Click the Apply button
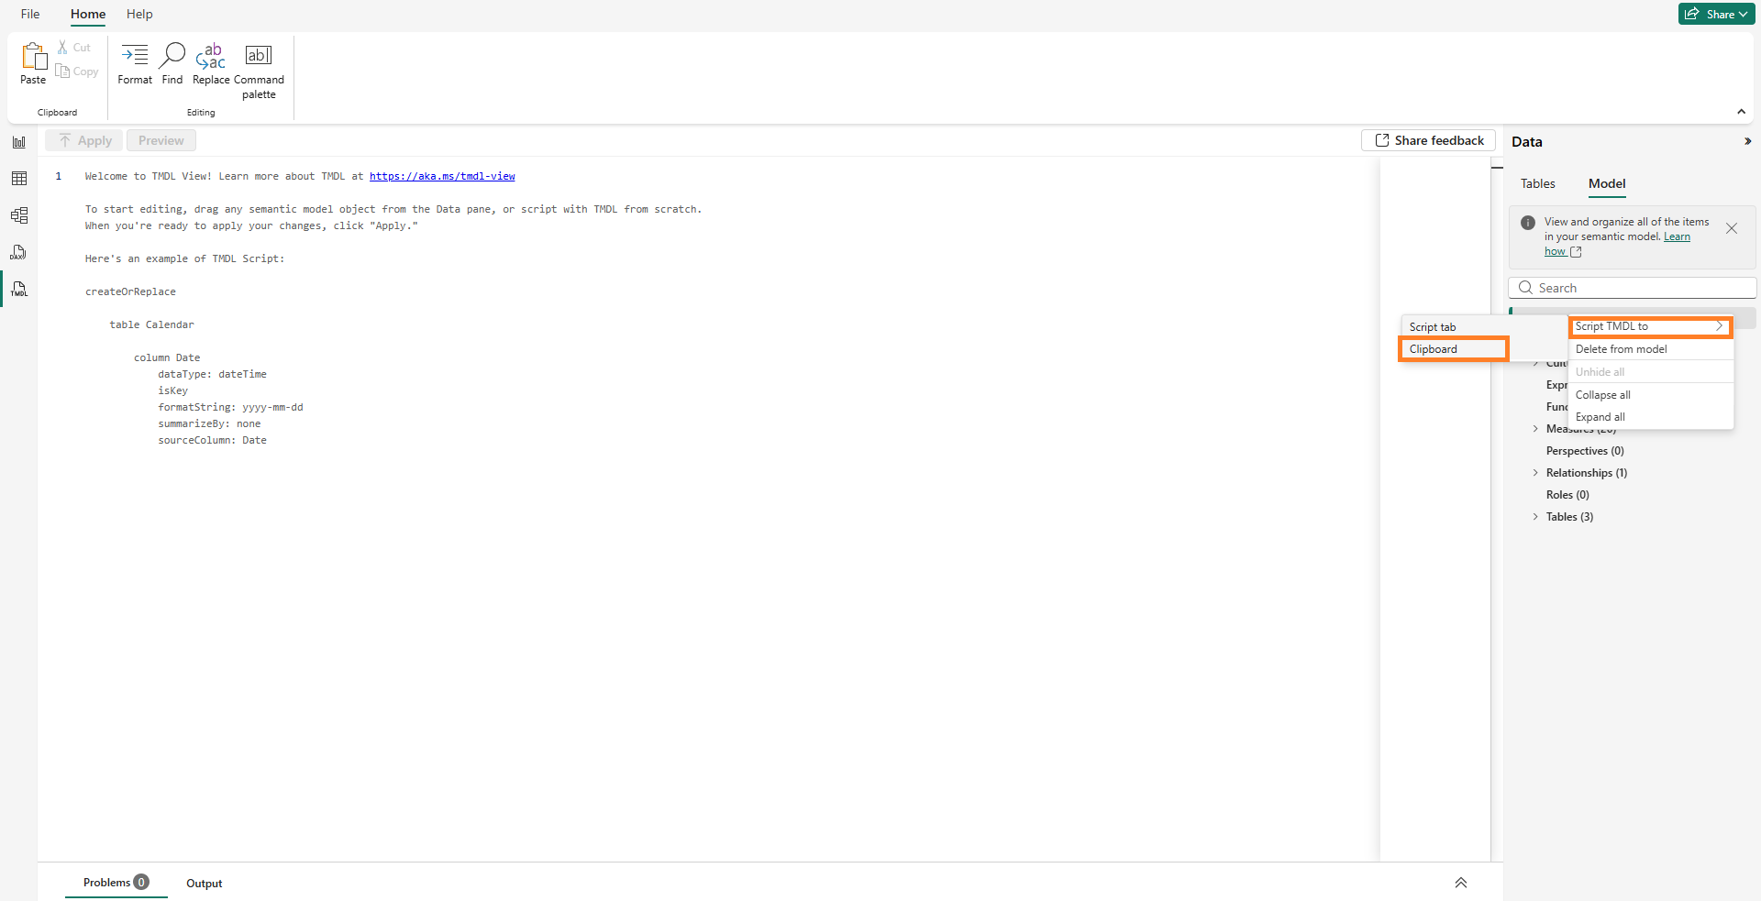 click(83, 140)
